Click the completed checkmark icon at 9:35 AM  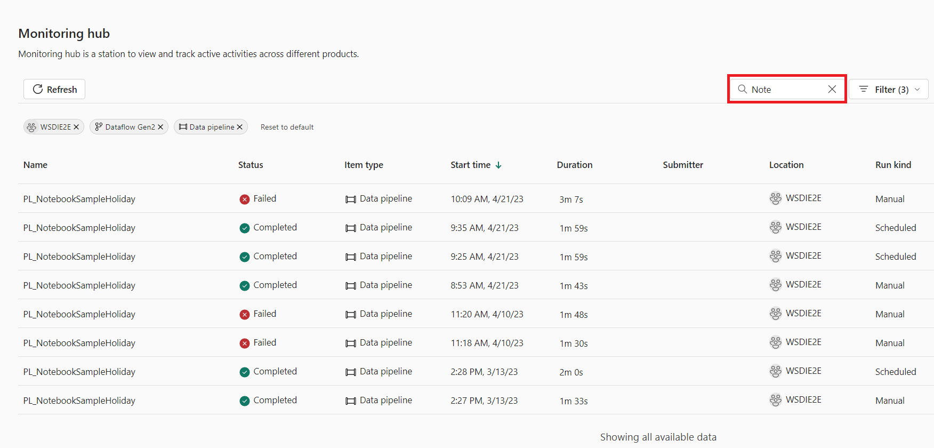(245, 228)
